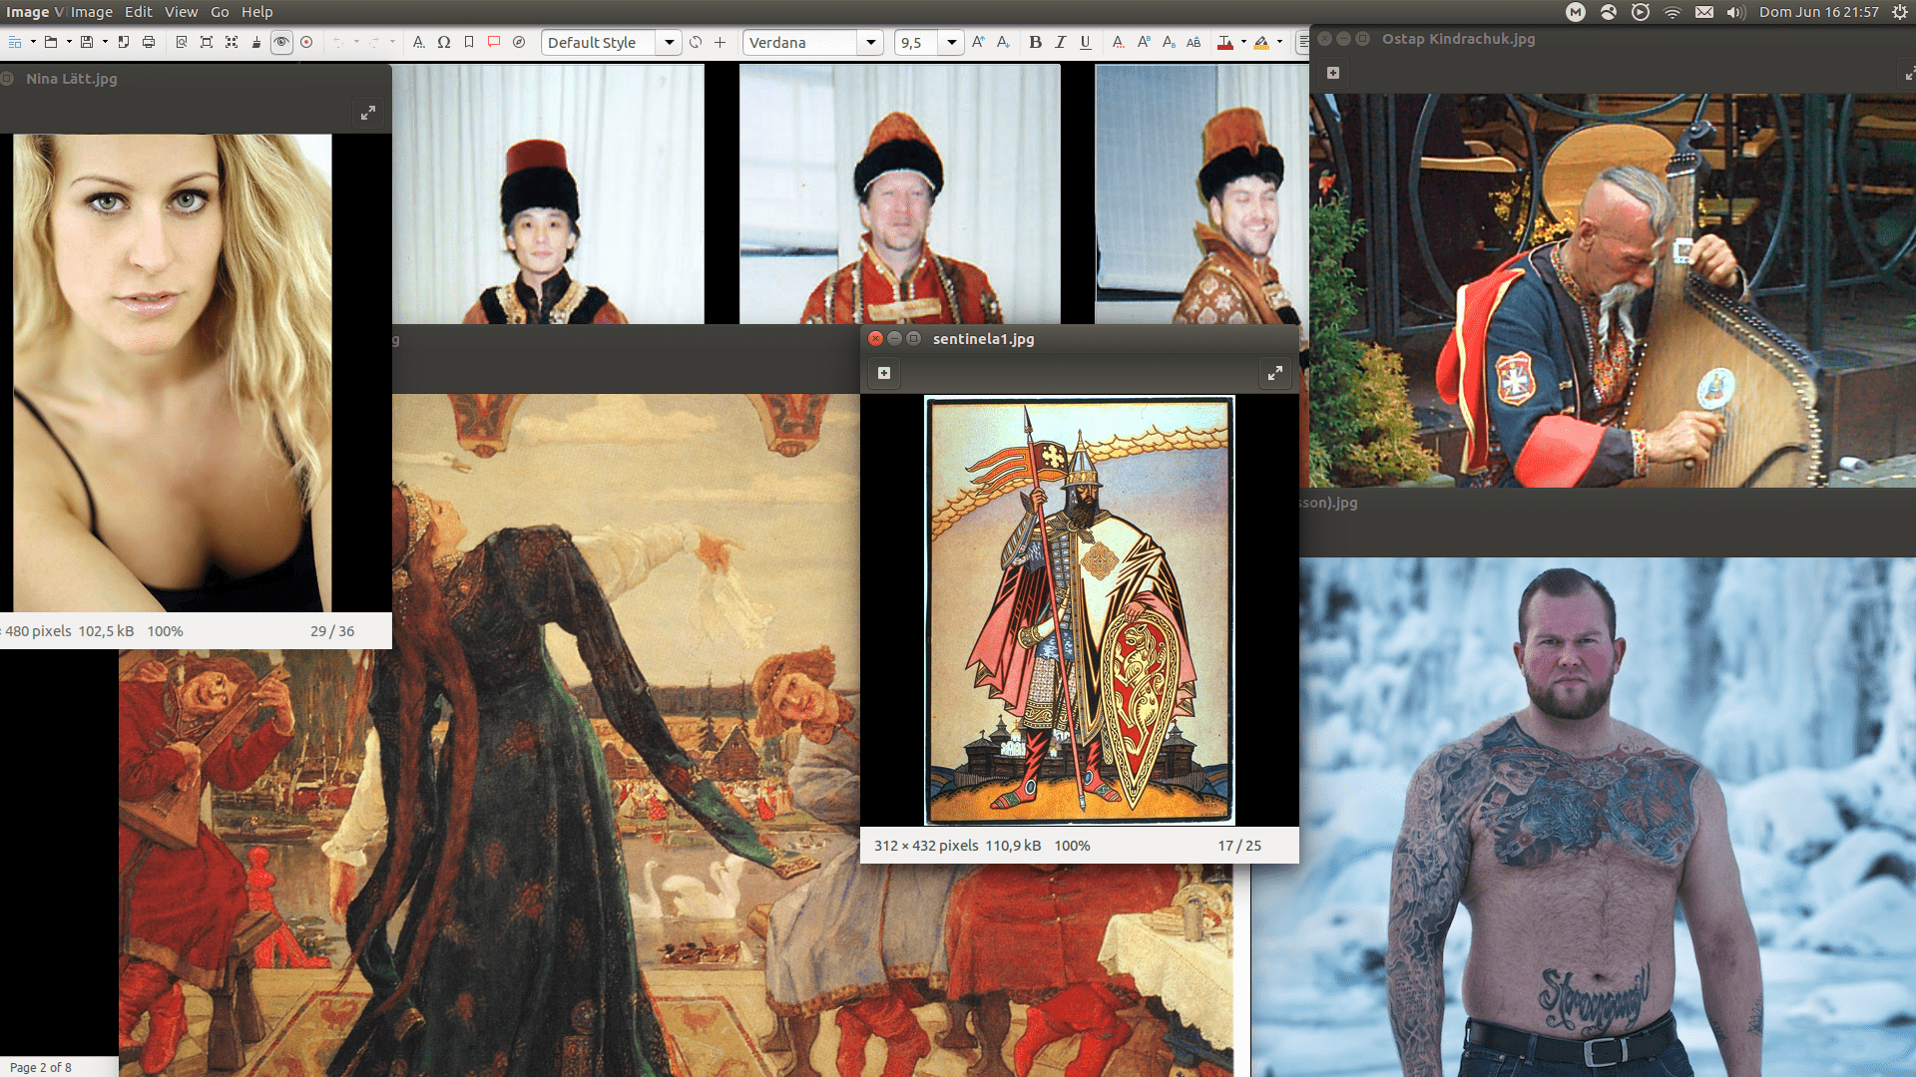Viewport: 1916px width, 1077px height.
Task: Click the highlight color swatch
Action: click(x=1261, y=43)
